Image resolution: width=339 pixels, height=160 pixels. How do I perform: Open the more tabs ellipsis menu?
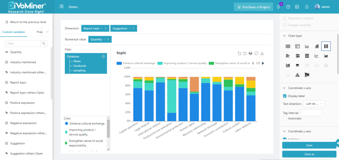48,32
